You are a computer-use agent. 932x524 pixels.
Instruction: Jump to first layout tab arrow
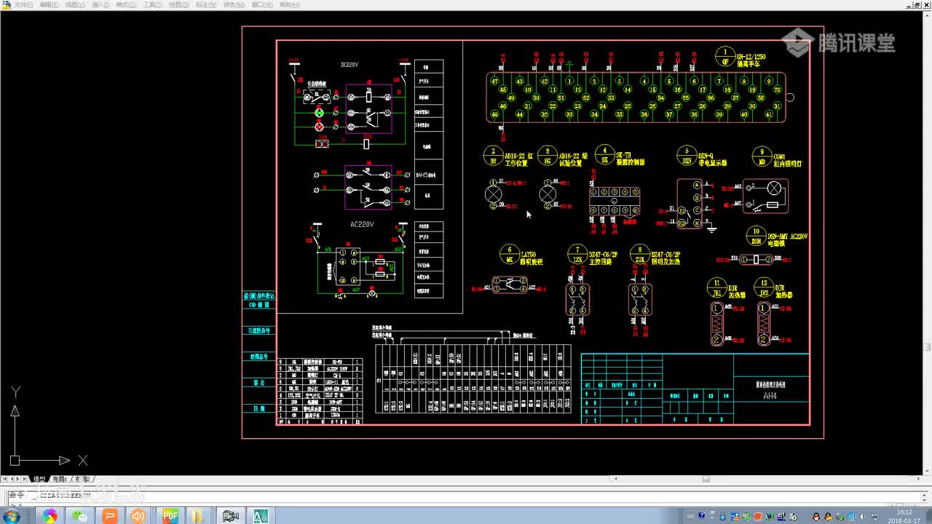point(4,480)
